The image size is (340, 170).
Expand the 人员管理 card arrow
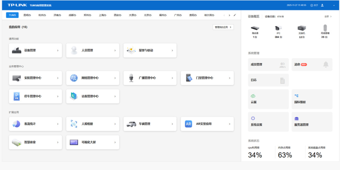[115, 50]
